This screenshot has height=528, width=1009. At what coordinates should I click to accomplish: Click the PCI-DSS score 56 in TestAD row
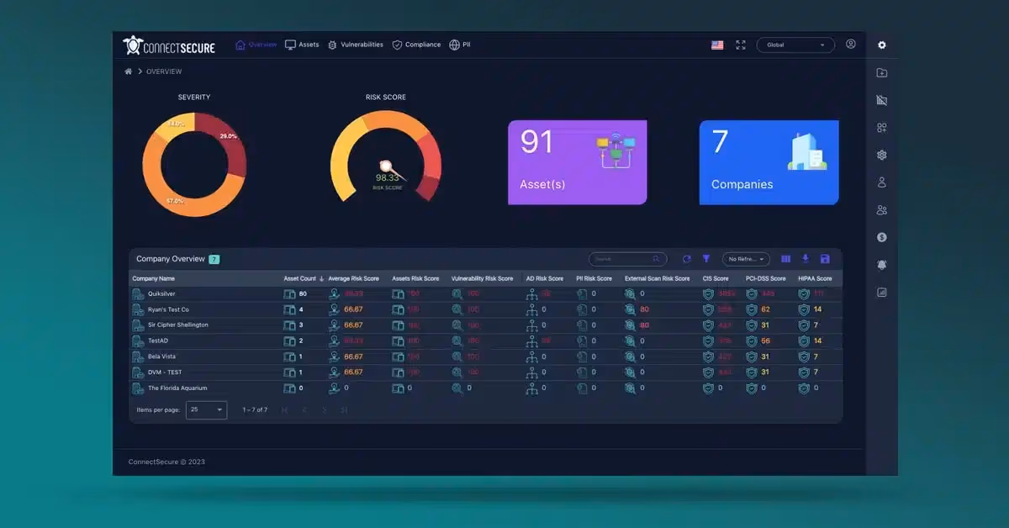766,341
